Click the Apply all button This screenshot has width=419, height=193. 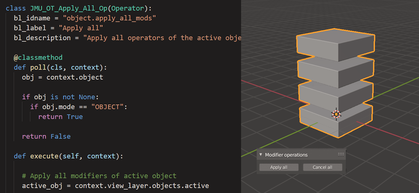click(x=278, y=167)
